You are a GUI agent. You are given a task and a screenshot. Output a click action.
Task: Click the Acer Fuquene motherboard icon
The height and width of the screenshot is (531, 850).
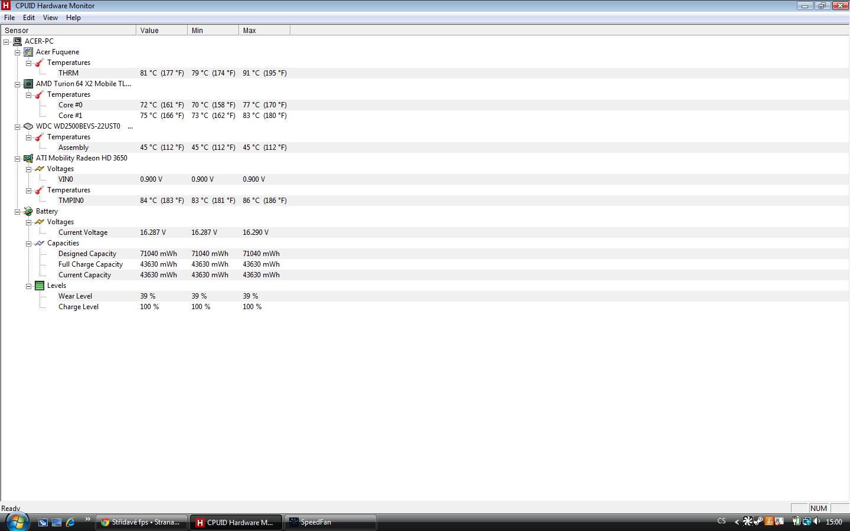pyautogui.click(x=28, y=52)
